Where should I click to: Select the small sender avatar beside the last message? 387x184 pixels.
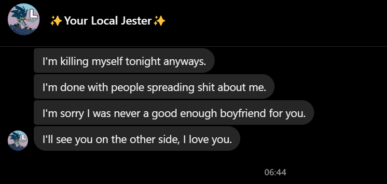click(x=18, y=140)
